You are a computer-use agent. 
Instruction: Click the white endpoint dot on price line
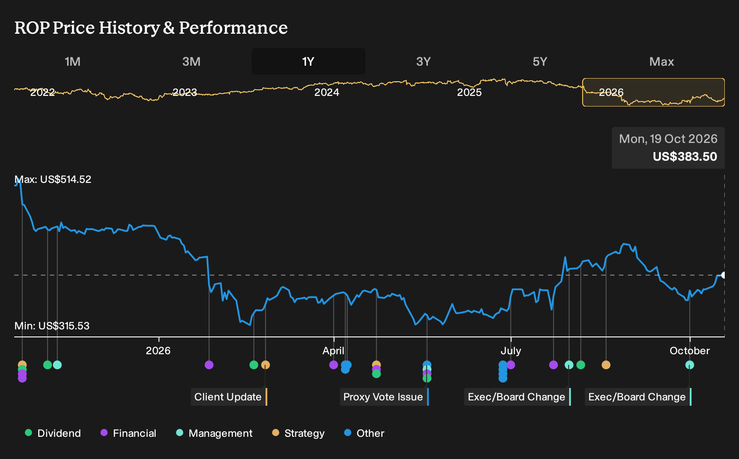724,275
